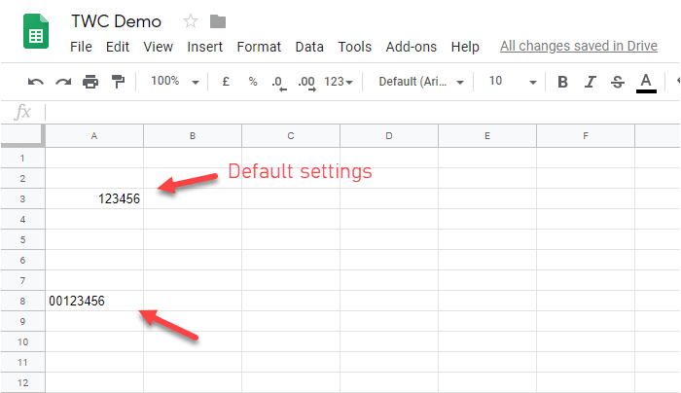Screen dimensions: 681x393
Task: Rename the TWC Demo title
Action: click(116, 21)
